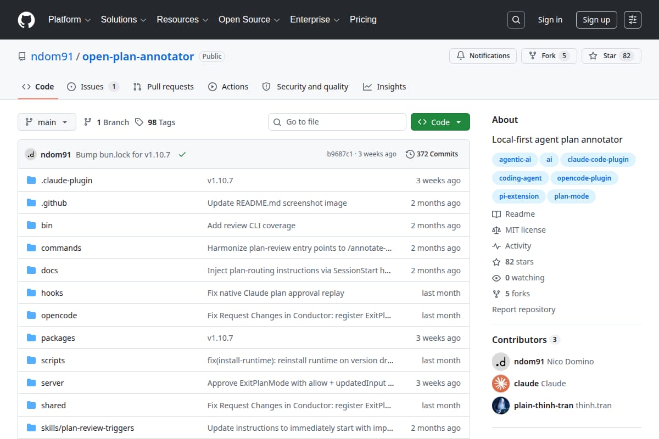Viewport: 659px width, 439px height.
Task: Open the Pricing page link
Action: click(x=363, y=20)
